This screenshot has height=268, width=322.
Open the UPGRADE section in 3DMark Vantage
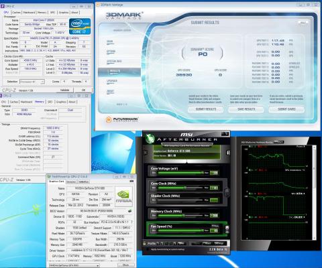[112, 81]
